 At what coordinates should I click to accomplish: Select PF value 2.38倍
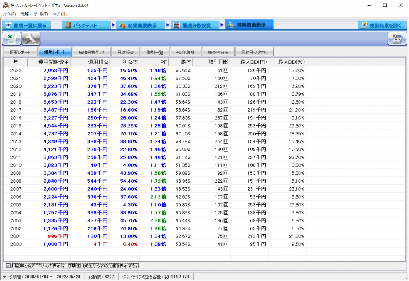[x=154, y=220]
